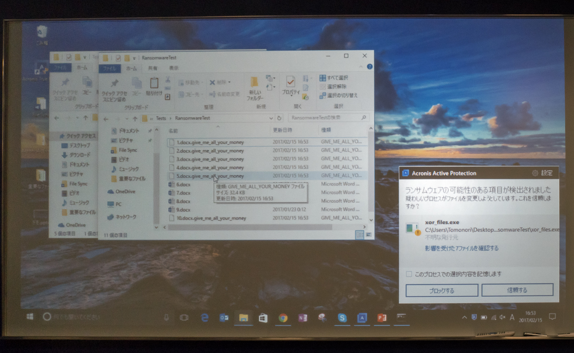
Task: Open the address bar path dropdown
Action: [271, 118]
